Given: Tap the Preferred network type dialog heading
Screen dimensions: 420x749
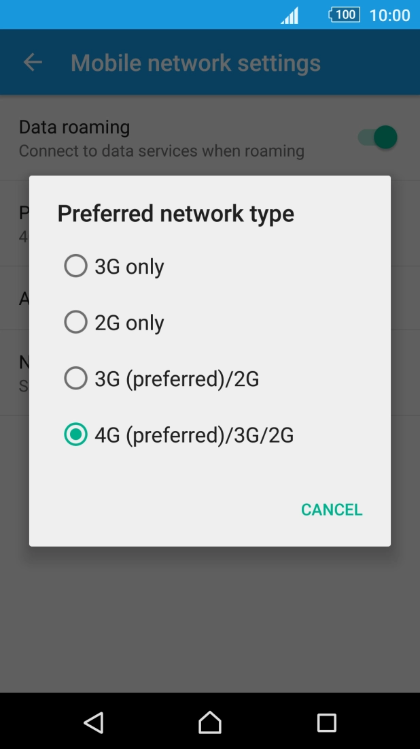Looking at the screenshot, I should (x=175, y=213).
